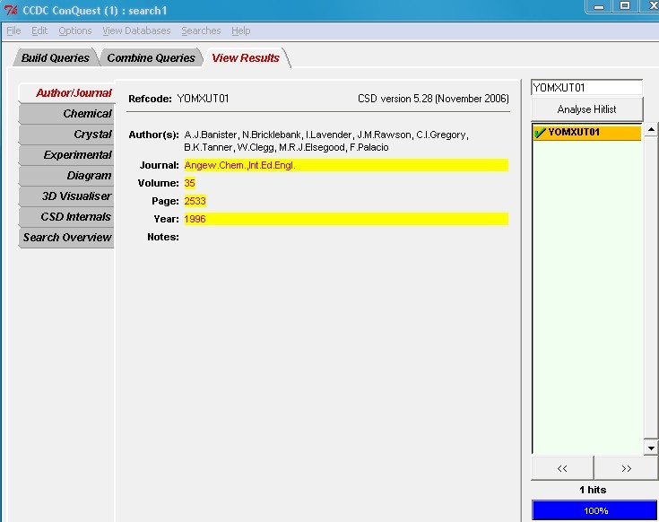Click the Analyse Hitlist button
Viewport: 659px width, 522px height.
[x=586, y=109]
